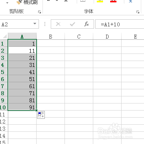Viewport: 144px width, 144px height.
Task: Select cell A1 containing 1
Action: (22, 43)
